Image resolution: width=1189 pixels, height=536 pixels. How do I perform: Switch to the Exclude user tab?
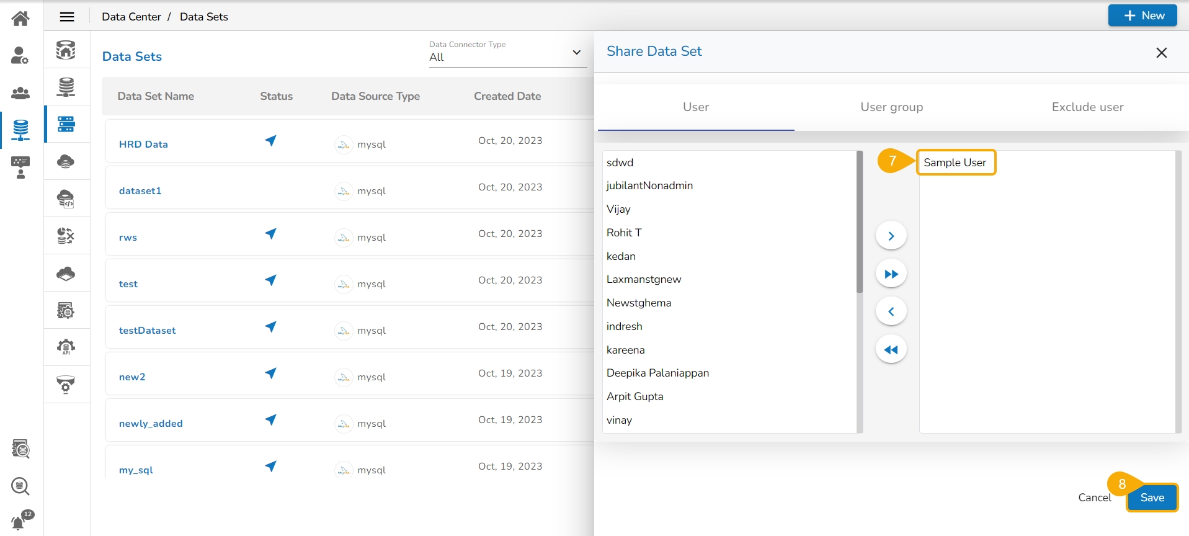(1087, 107)
